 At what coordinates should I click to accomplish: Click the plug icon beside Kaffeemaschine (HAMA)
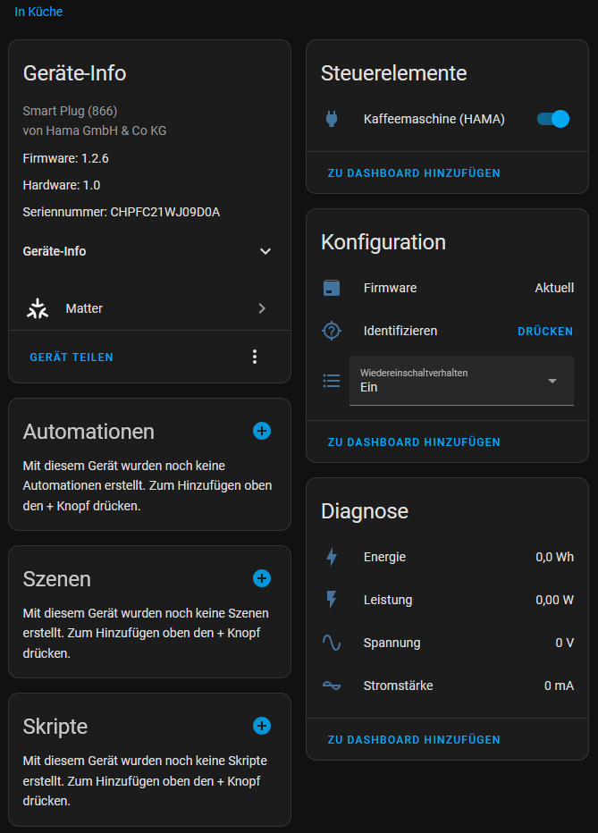point(332,119)
